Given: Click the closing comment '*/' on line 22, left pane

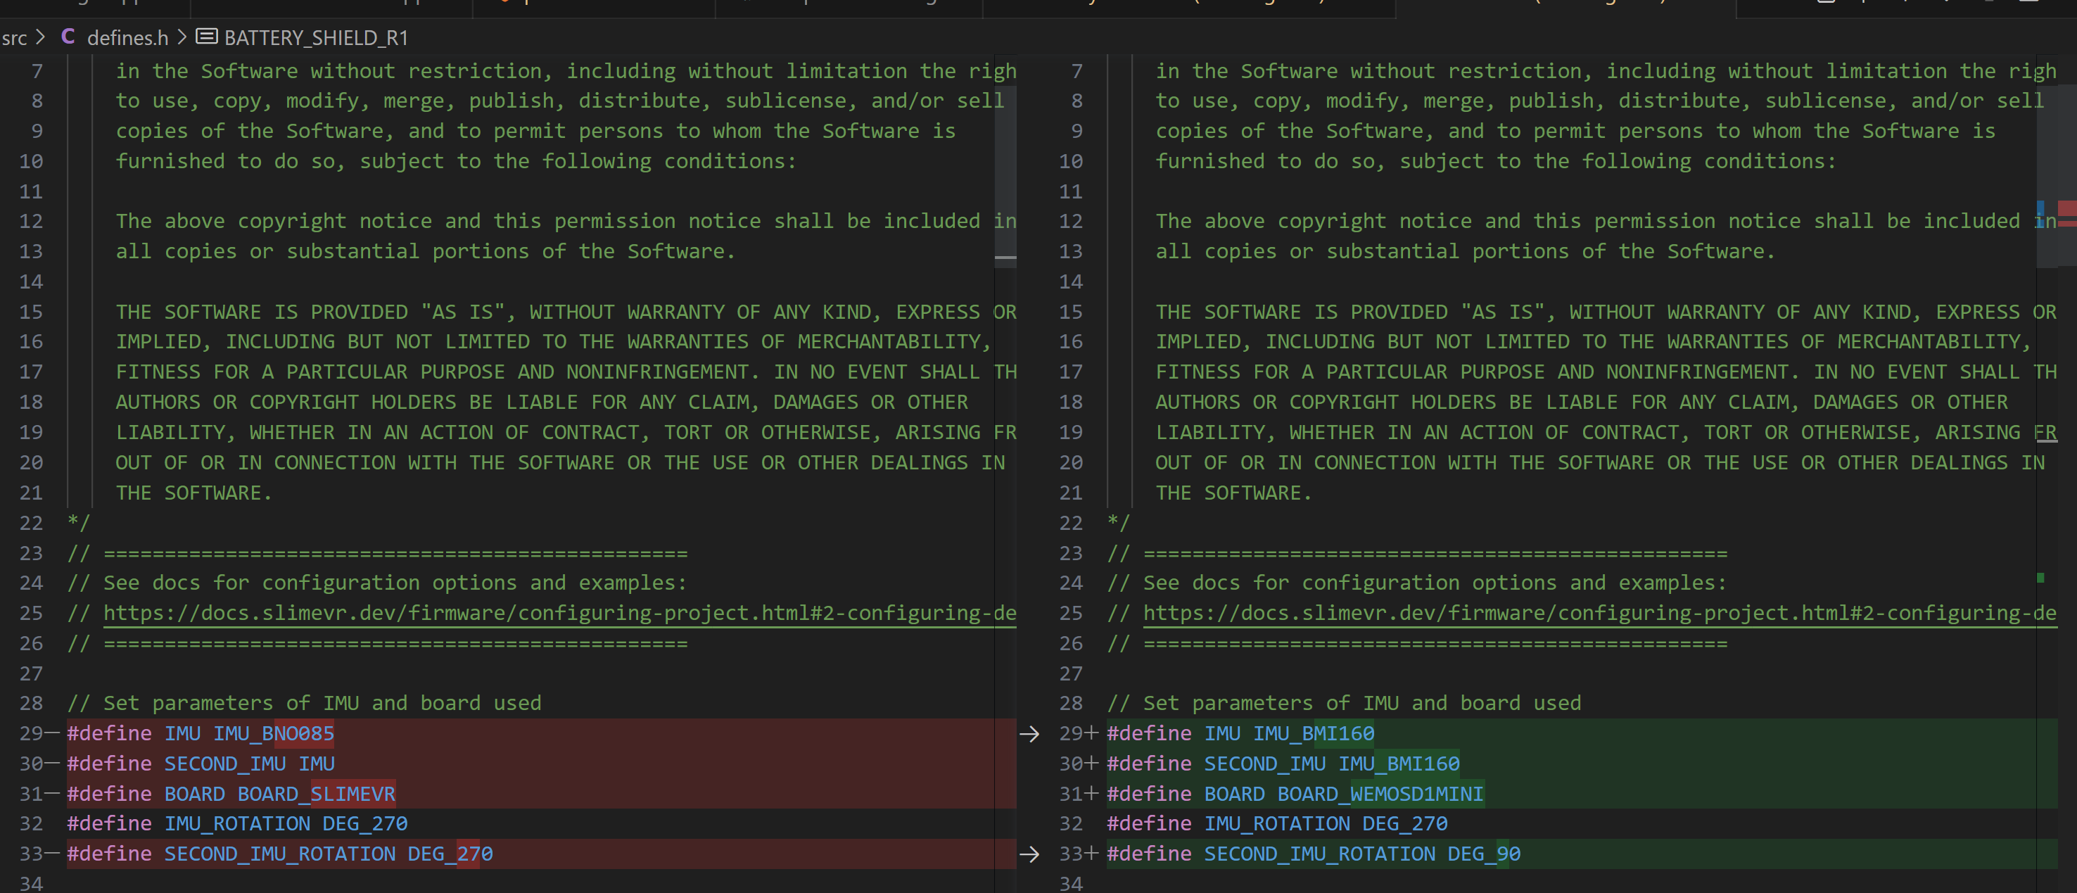Looking at the screenshot, I should pos(78,523).
